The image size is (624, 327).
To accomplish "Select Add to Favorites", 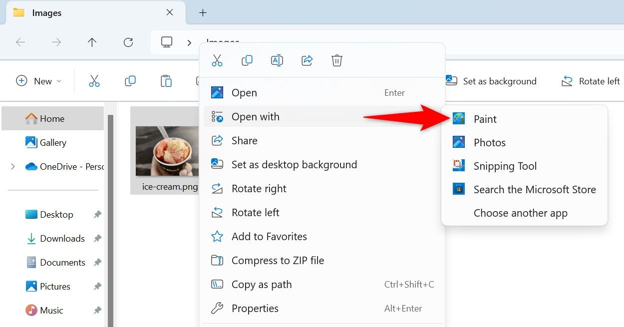I will pos(322,237).
